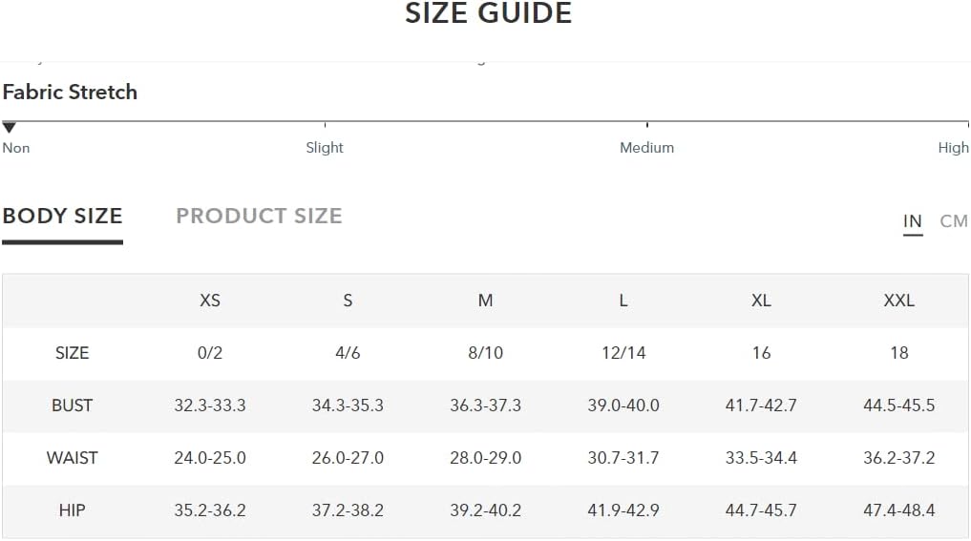Click the High stretch label

tap(954, 148)
